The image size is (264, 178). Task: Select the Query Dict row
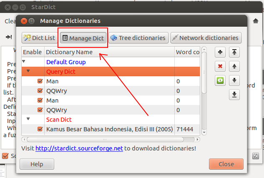tap(111, 72)
